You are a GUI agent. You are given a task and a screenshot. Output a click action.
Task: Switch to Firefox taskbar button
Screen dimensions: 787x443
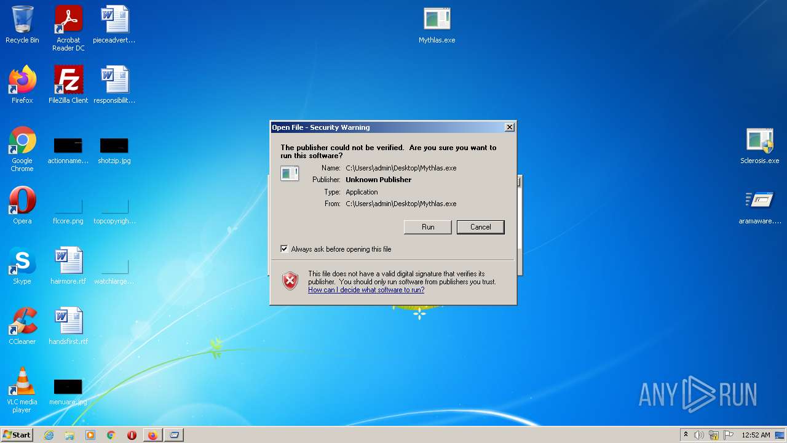click(x=152, y=435)
